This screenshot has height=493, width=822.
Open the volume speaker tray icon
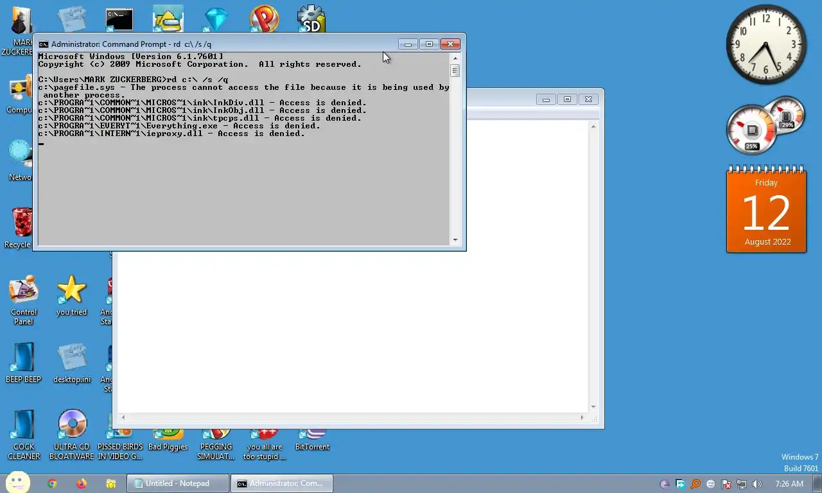(757, 484)
